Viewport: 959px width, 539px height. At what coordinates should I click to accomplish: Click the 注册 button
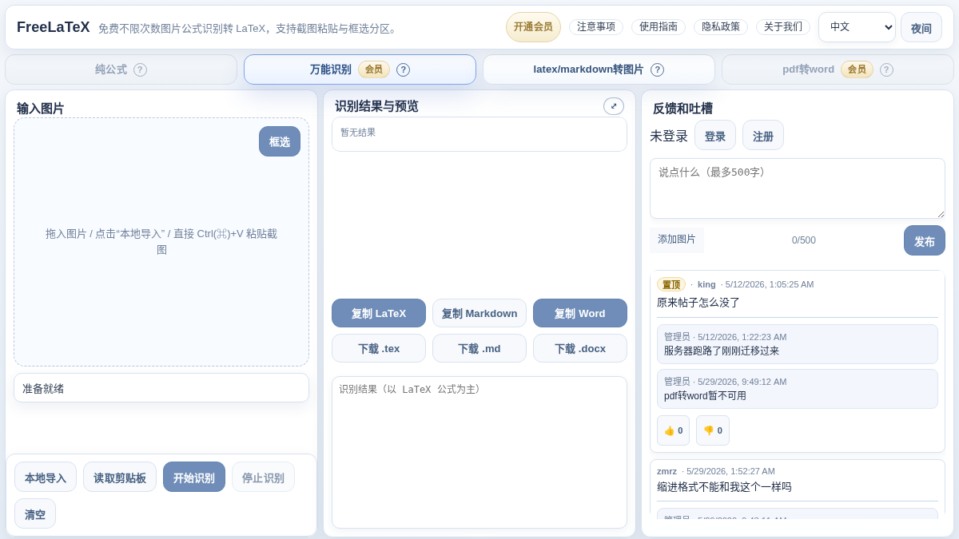[x=763, y=135]
